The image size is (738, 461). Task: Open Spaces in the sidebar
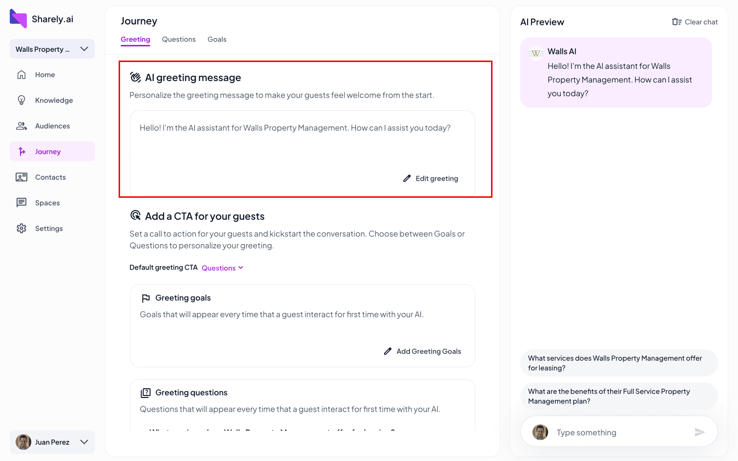pyautogui.click(x=52, y=203)
